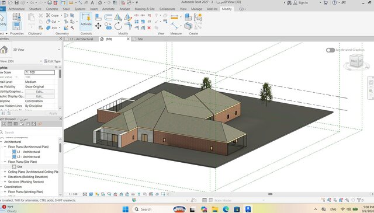Open the Massing & Site ribbon tab
Screen dimensions: 374x213
click(x=144, y=9)
